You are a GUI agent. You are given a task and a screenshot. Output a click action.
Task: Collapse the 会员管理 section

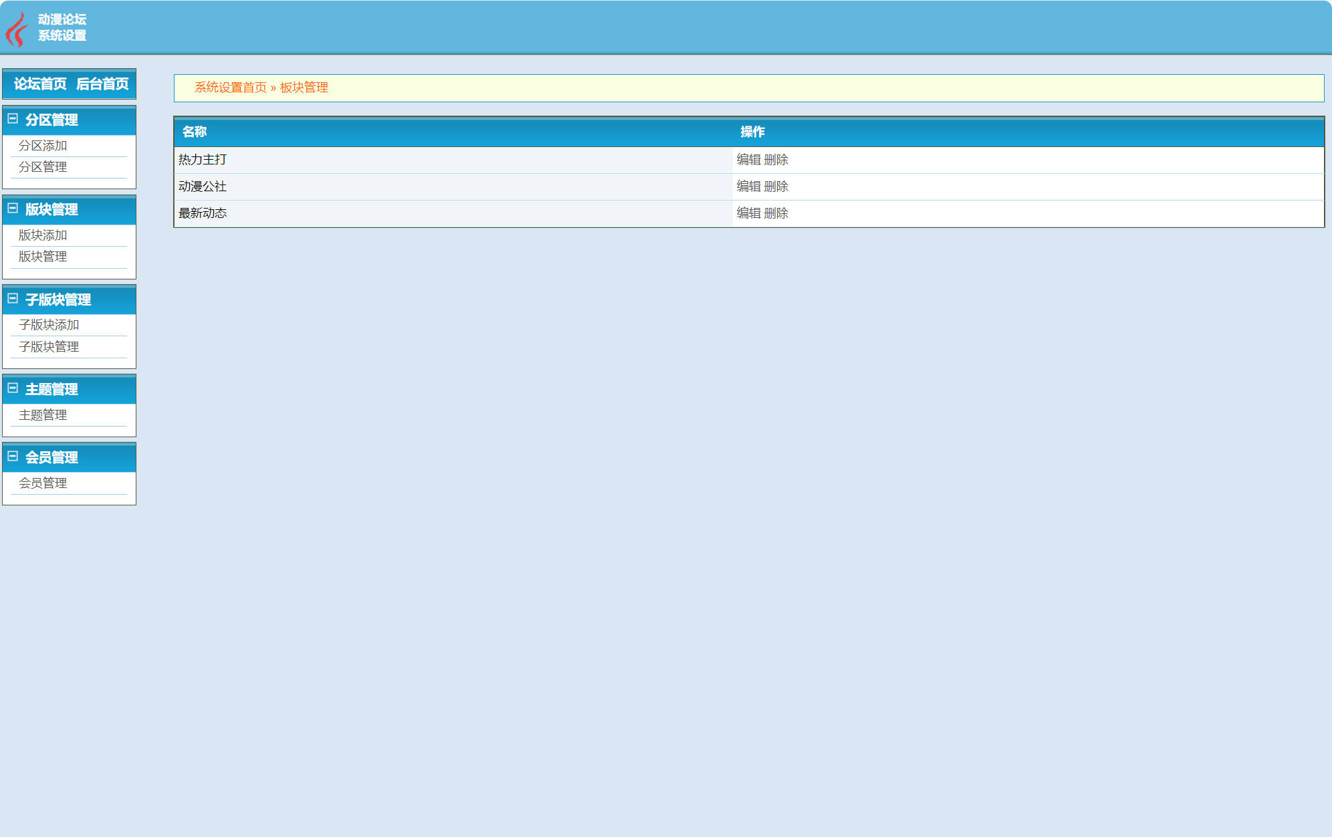click(13, 457)
